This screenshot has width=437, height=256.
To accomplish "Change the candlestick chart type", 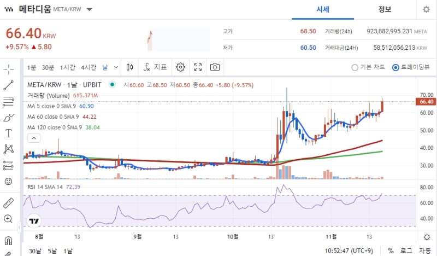I will pos(129,67).
